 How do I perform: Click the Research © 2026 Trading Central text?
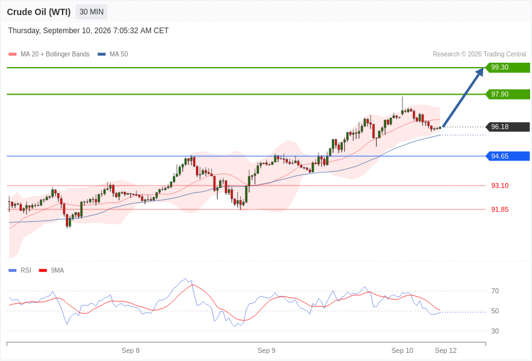tap(479, 55)
